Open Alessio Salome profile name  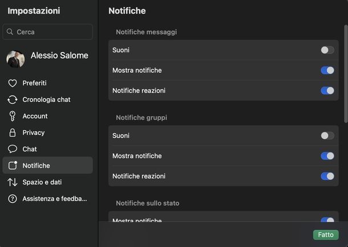59,56
